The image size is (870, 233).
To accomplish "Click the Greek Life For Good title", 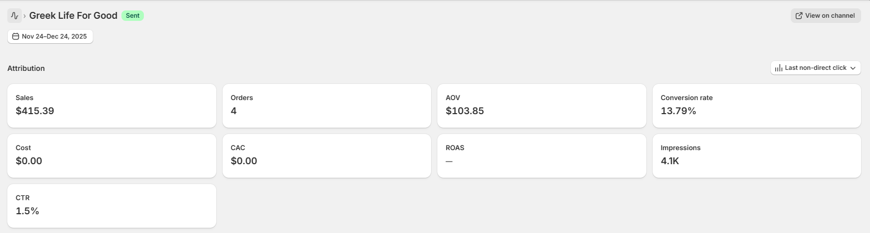I will pos(73,16).
